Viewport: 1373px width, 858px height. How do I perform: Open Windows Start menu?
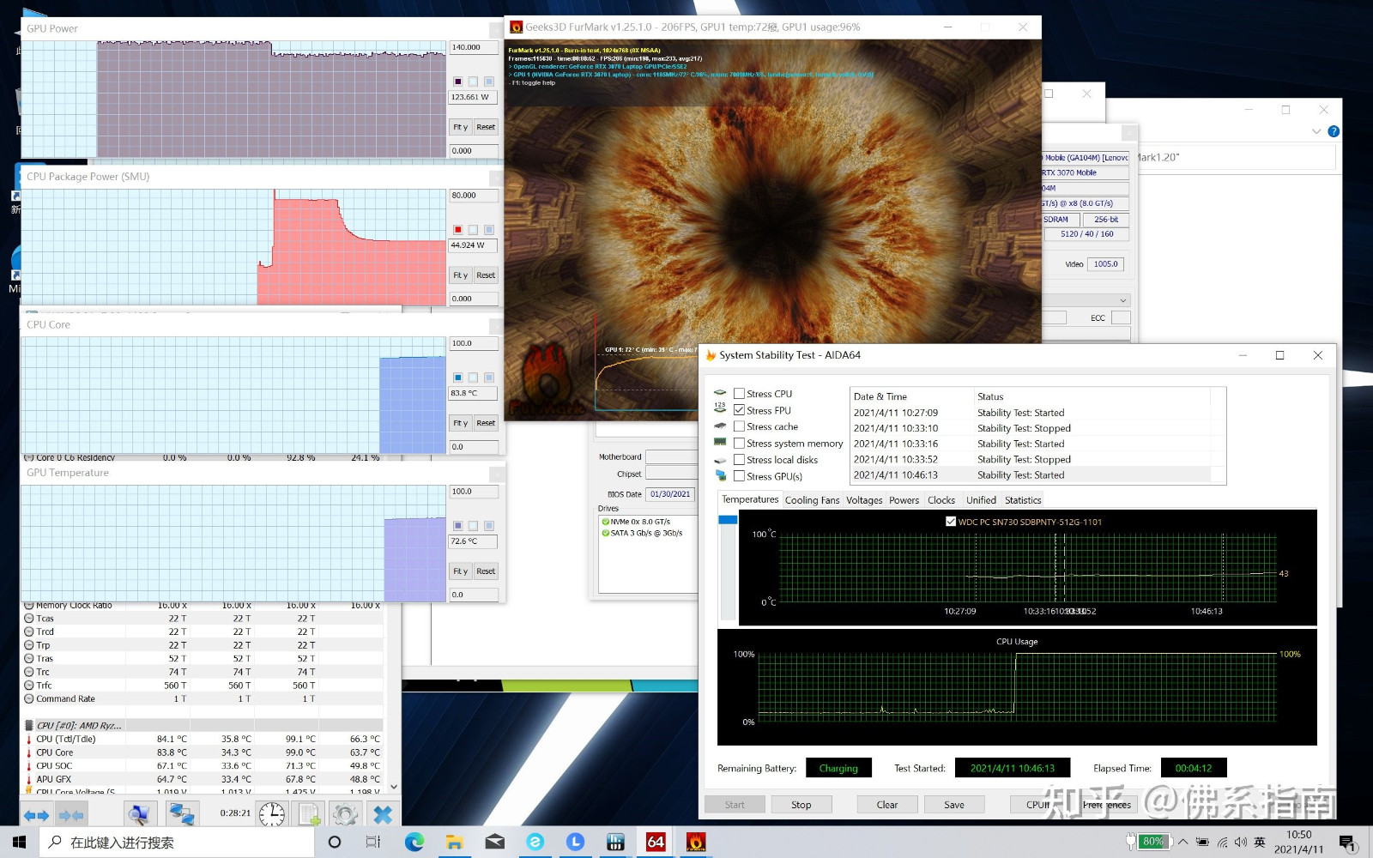click(x=19, y=843)
